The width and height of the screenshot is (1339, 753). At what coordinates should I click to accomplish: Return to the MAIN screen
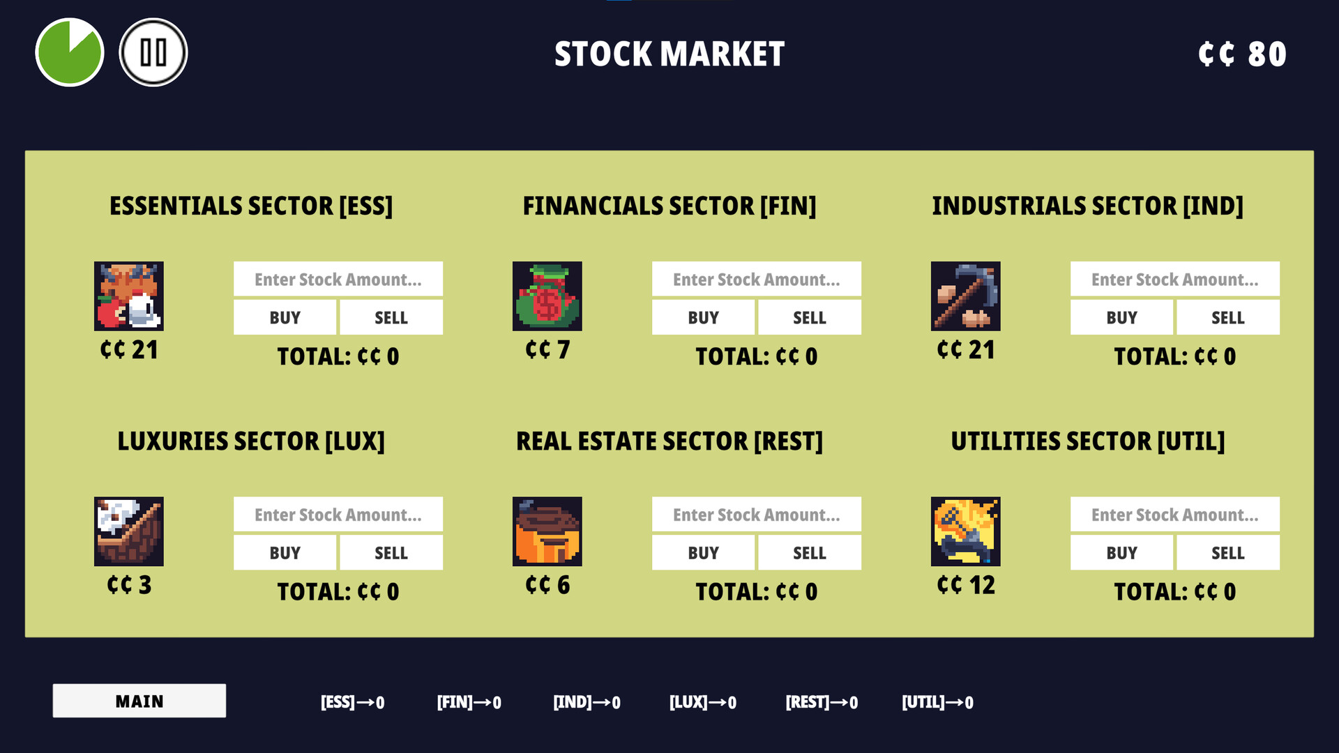coord(139,701)
